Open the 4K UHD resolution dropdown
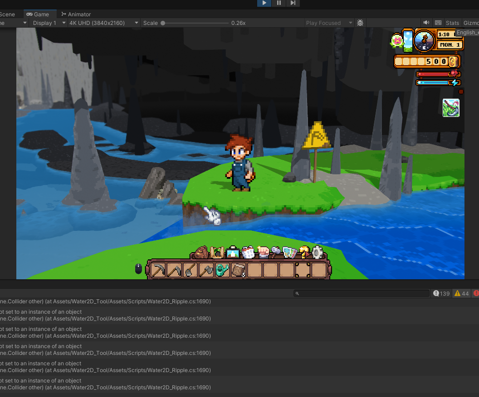 pos(103,23)
